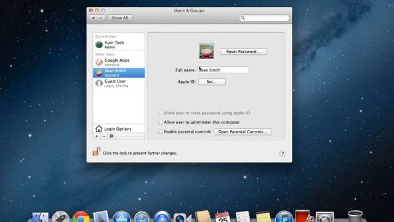Minimize window with yellow button
The width and height of the screenshot is (394, 222).
pyautogui.click(x=97, y=10)
